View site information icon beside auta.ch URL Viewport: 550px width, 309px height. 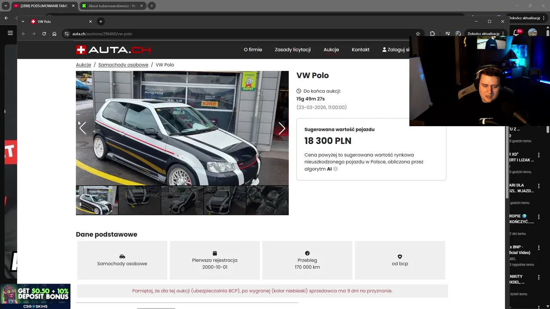[x=67, y=33]
